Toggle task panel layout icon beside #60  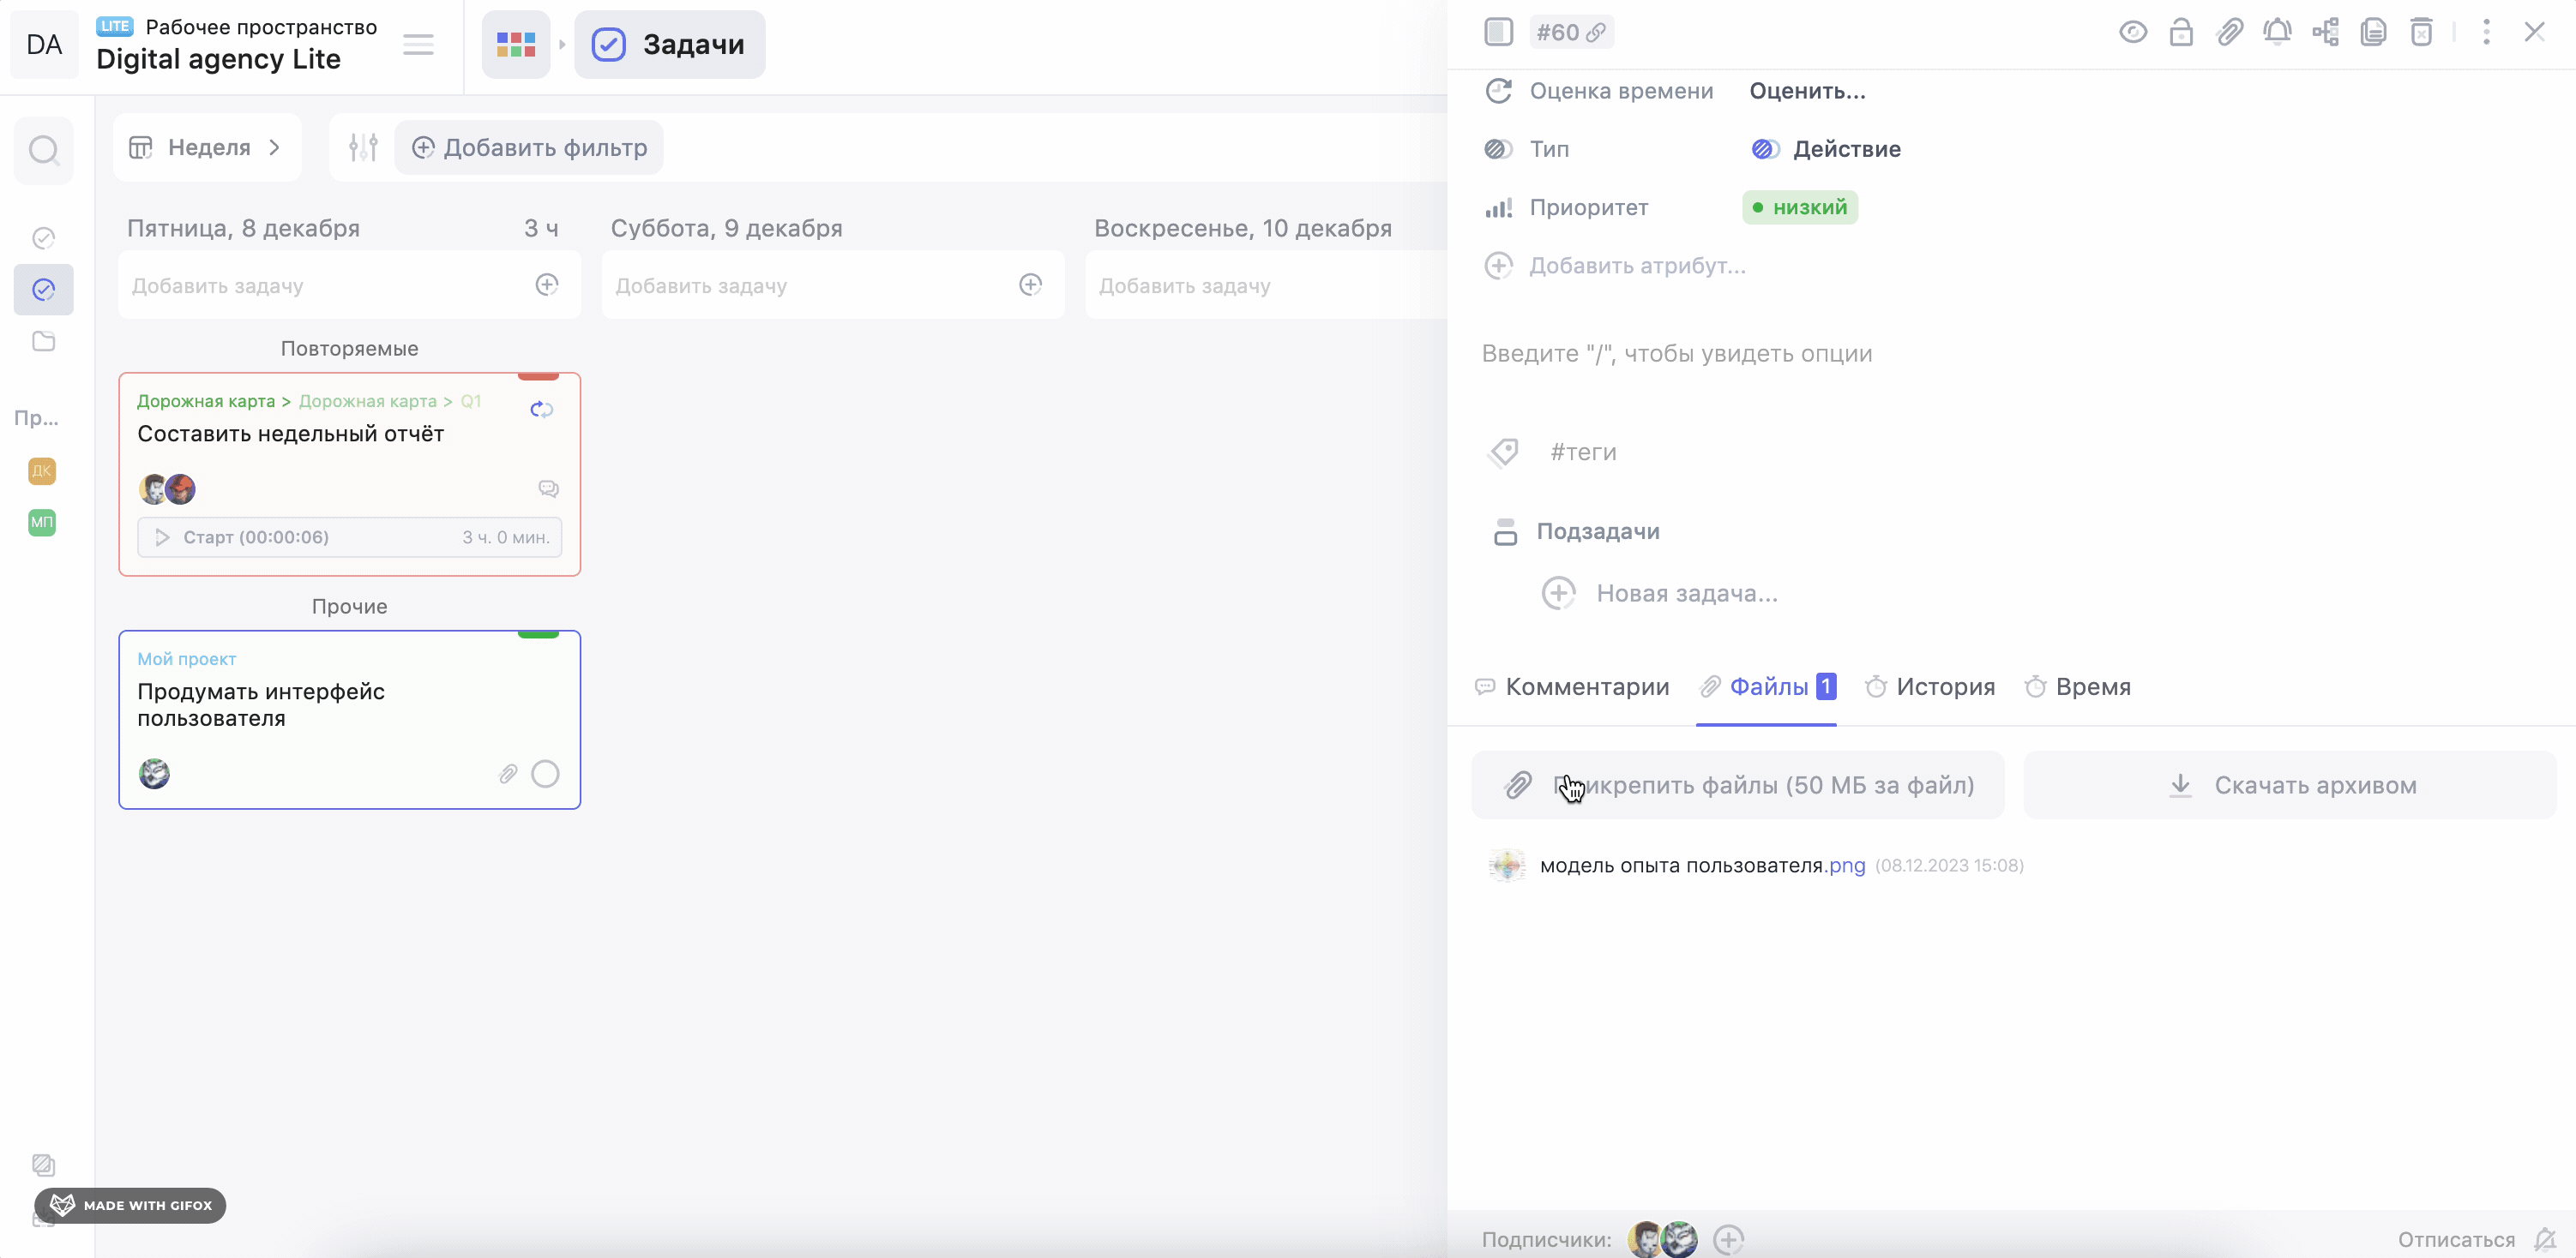(1498, 32)
